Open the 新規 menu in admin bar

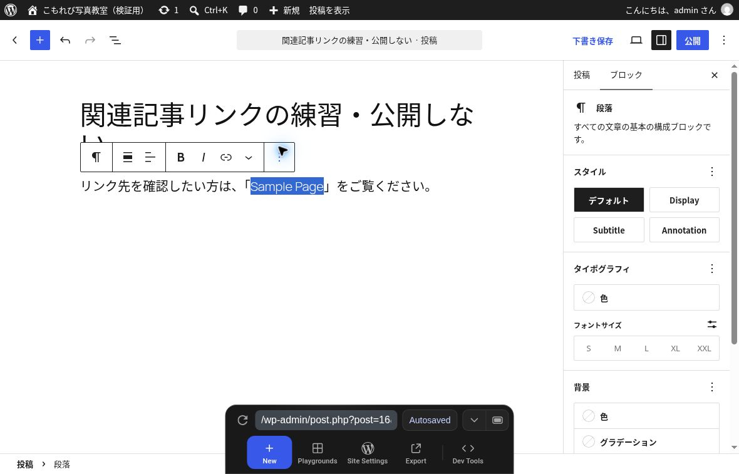coord(284,10)
